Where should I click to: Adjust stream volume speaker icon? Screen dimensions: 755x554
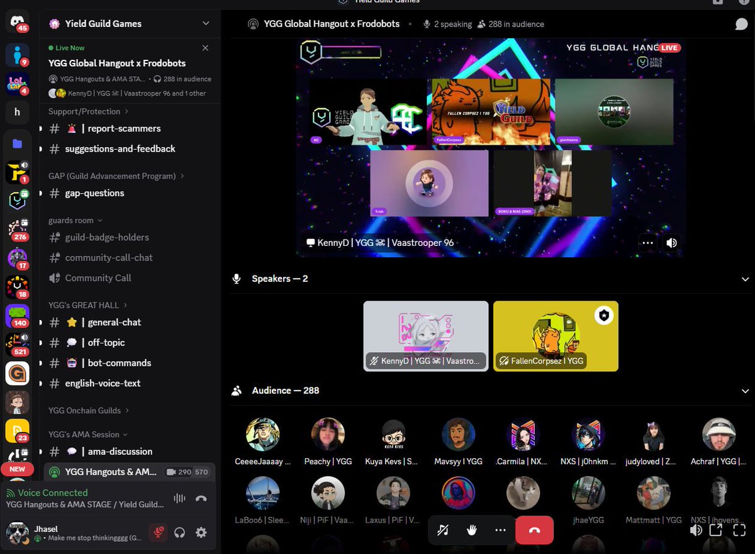[x=672, y=243]
